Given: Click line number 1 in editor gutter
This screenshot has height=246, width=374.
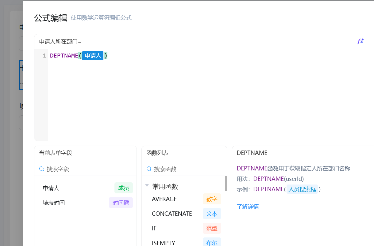Looking at the screenshot, I should tap(44, 56).
